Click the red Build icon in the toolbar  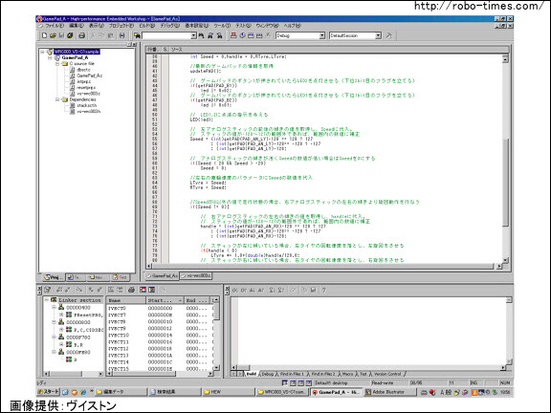[x=233, y=35]
